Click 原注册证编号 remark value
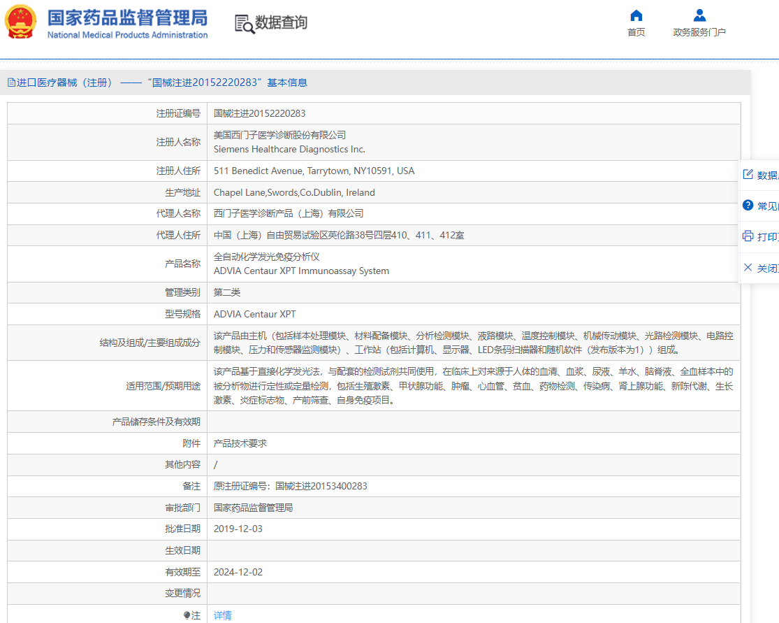Viewport: 779px width, 623px height. click(290, 486)
